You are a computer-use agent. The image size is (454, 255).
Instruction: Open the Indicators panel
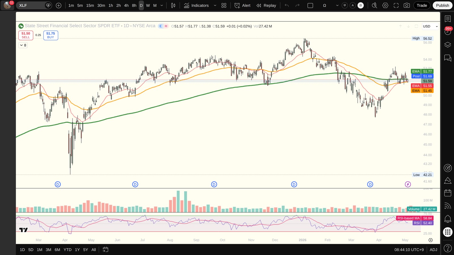coord(196,5)
